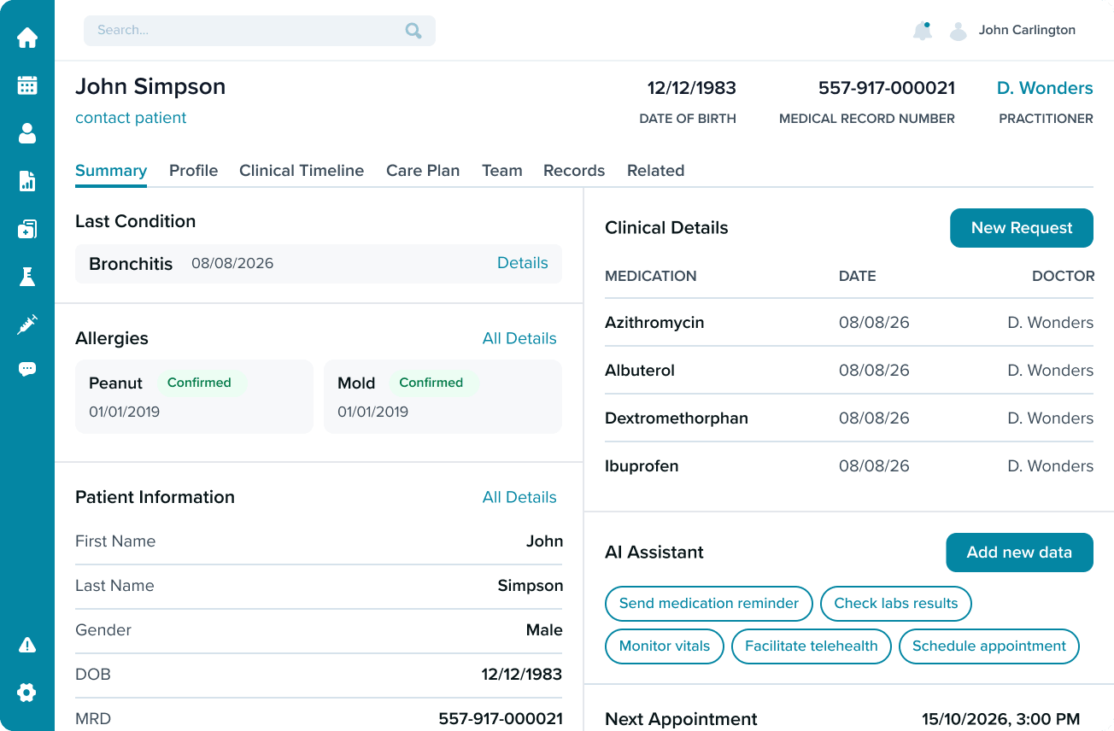Open Details link for Bronchitis
1114x731 pixels.
[523, 263]
